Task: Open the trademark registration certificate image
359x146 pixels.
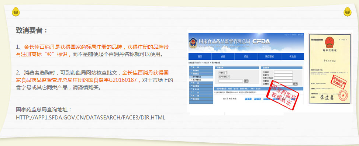Action: 329,69
